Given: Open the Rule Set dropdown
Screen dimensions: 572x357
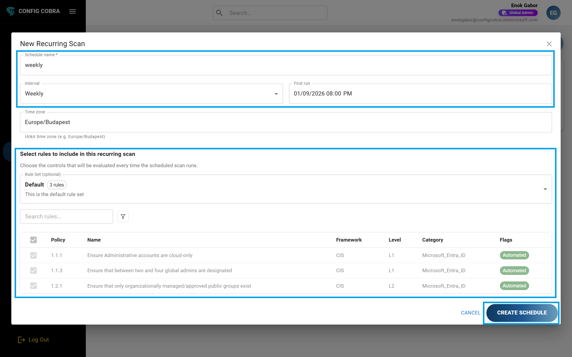Looking at the screenshot, I should click(x=545, y=189).
